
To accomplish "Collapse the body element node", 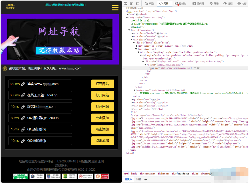I will pos(127,18).
